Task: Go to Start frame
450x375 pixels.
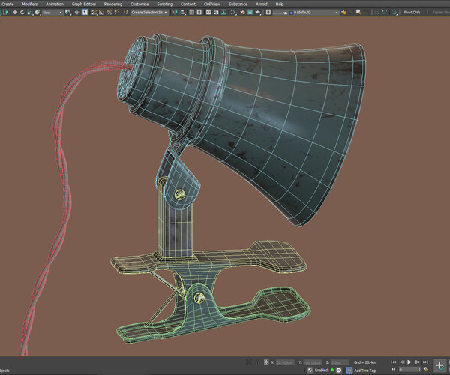Action: point(394,362)
